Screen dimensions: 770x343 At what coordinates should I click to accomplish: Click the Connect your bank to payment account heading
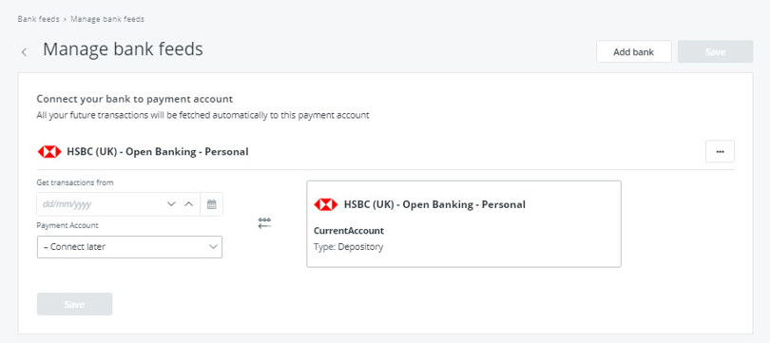[x=135, y=99]
